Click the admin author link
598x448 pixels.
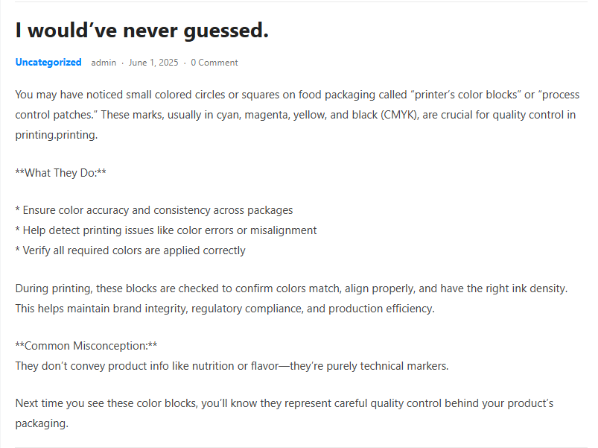[x=104, y=63]
